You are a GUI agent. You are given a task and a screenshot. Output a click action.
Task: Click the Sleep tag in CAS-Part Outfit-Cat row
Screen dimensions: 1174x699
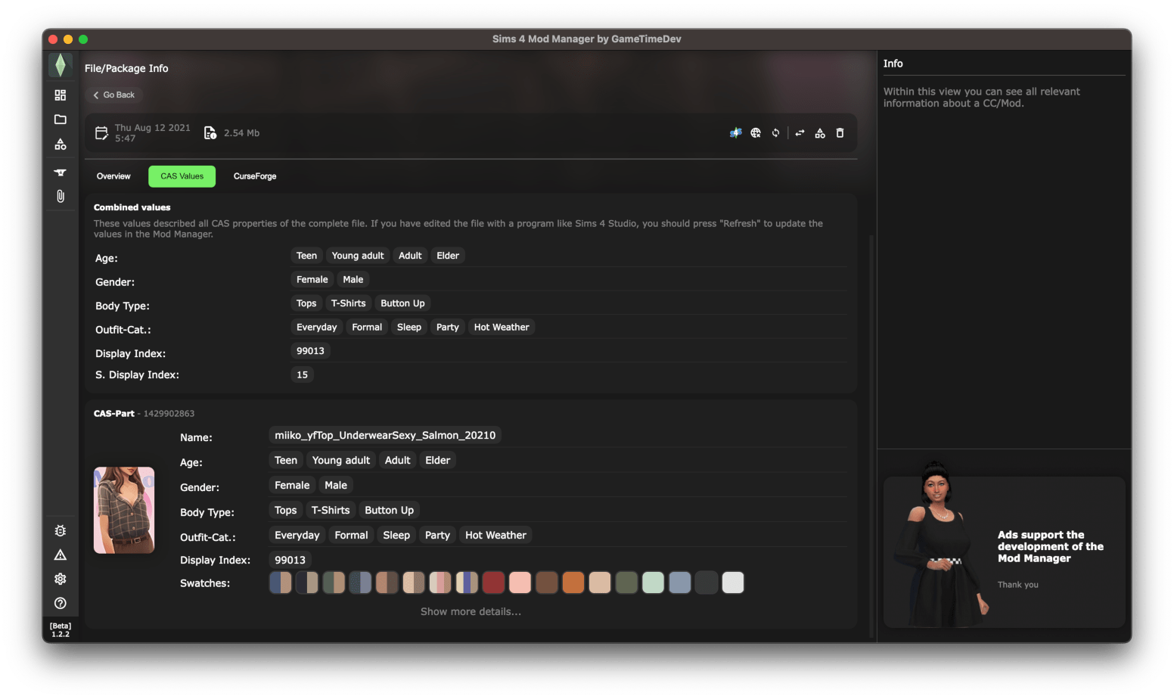pos(396,535)
